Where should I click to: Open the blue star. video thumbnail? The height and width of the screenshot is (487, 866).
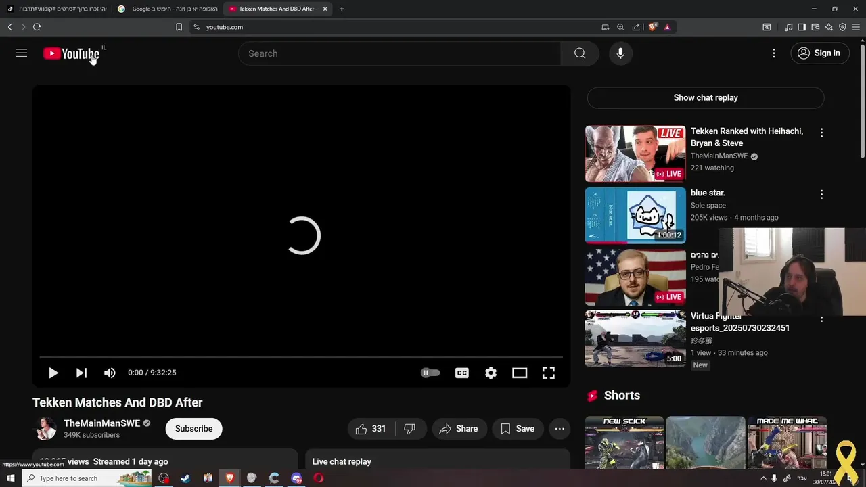pos(635,215)
